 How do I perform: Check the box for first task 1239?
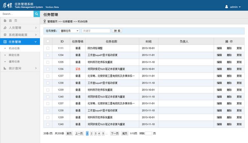48,90
